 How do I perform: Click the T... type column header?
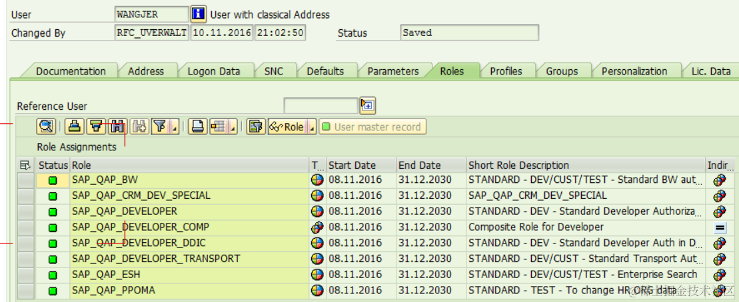click(318, 165)
